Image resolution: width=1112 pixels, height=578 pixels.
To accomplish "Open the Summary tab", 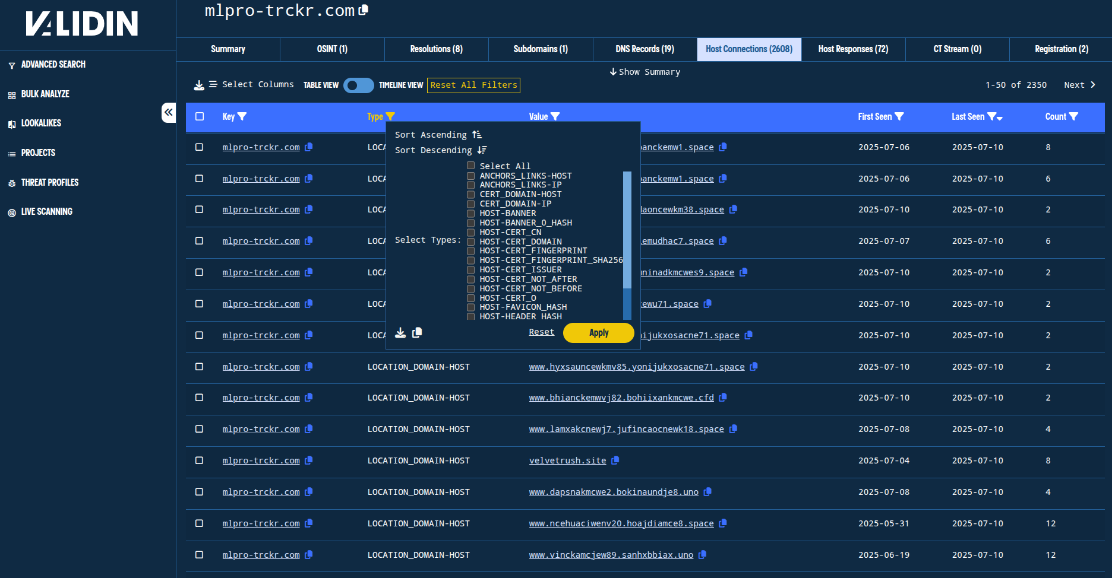I will click(x=228, y=49).
